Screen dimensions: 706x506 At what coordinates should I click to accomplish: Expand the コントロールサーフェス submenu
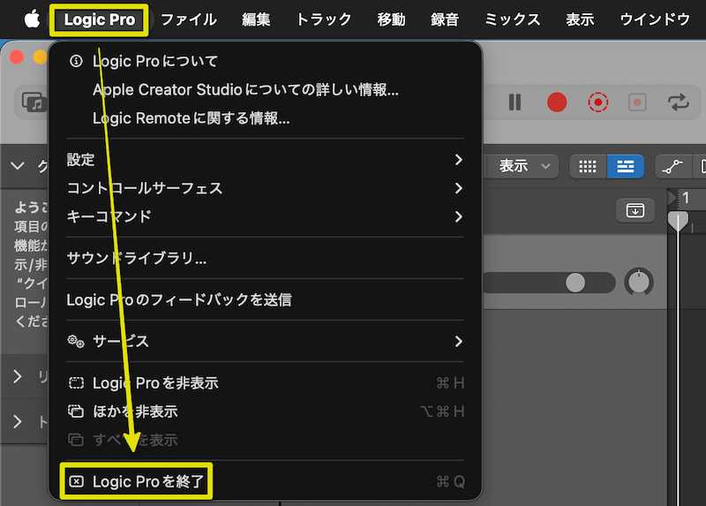click(x=266, y=188)
